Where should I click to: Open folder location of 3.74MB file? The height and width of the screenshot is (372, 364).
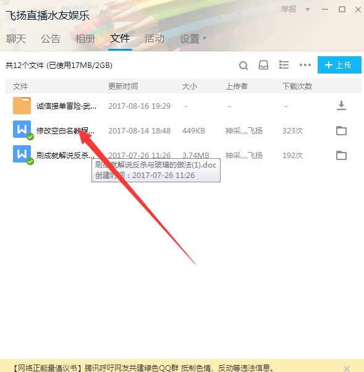342,155
